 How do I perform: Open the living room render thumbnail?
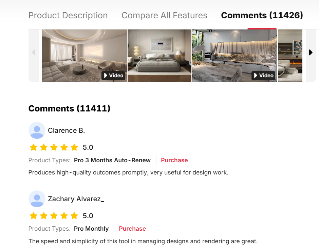point(85,56)
